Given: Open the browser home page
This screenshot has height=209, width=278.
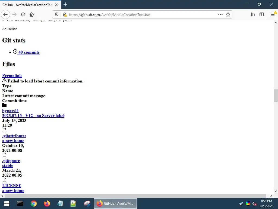Looking at the screenshot, I should pyautogui.click(x=32, y=15).
